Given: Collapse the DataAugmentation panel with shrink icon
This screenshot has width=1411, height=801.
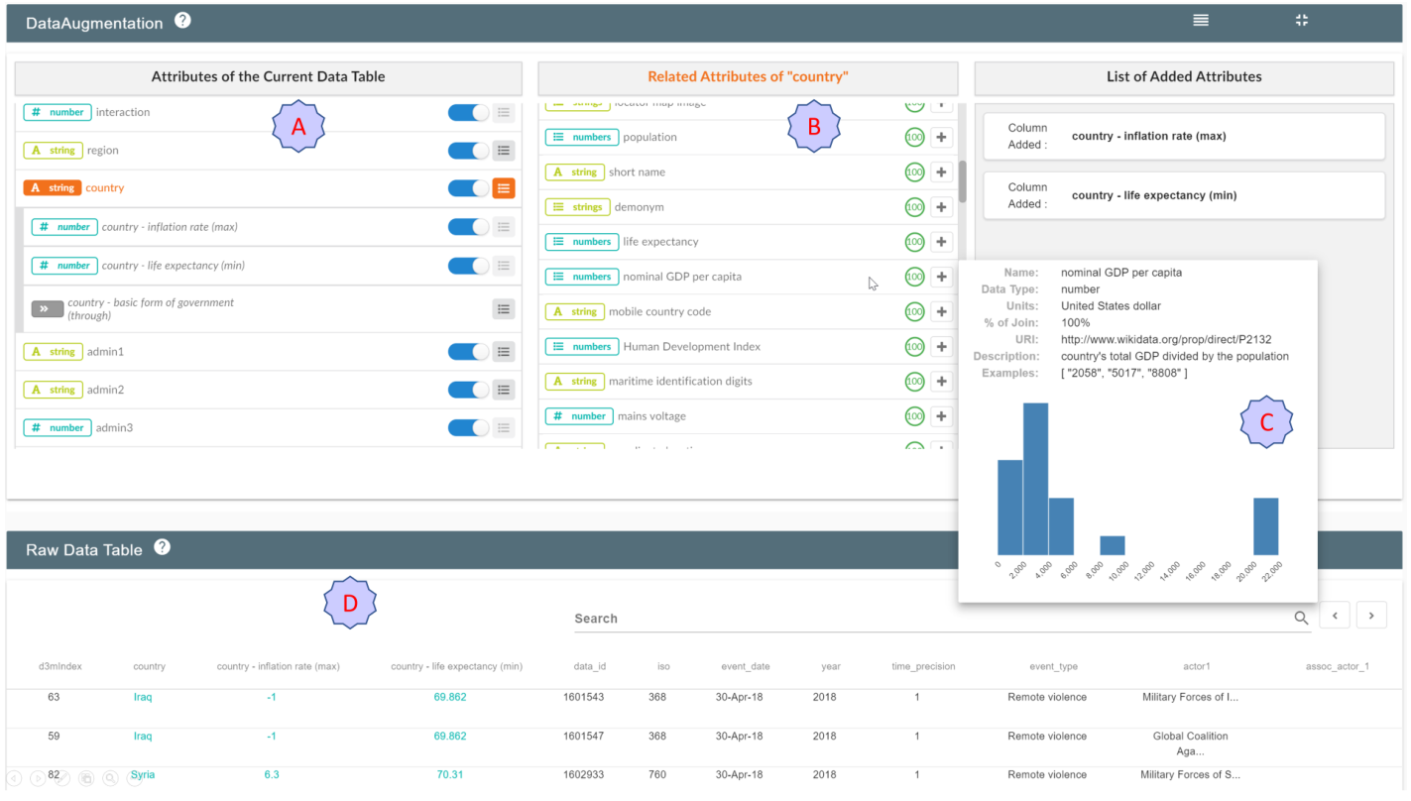Looking at the screenshot, I should [1302, 20].
